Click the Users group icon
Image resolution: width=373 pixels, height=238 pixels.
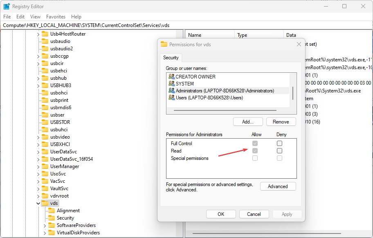pos(171,97)
